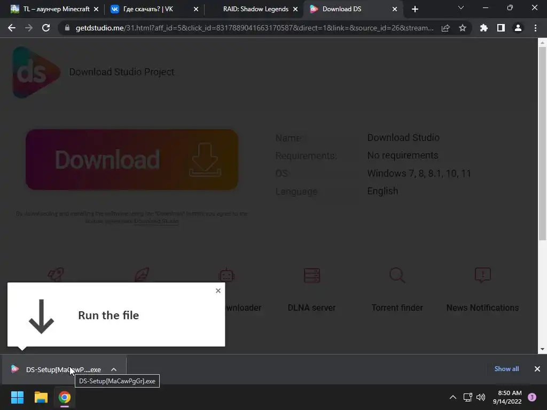
Task: Close the downloads bar
Action: (537, 369)
